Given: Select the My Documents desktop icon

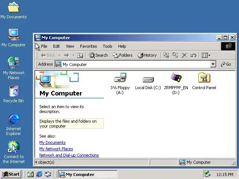Looking at the screenshot, I should (13, 10).
